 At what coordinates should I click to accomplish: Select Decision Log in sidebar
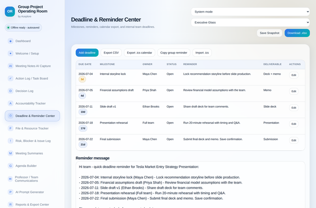click(32, 91)
